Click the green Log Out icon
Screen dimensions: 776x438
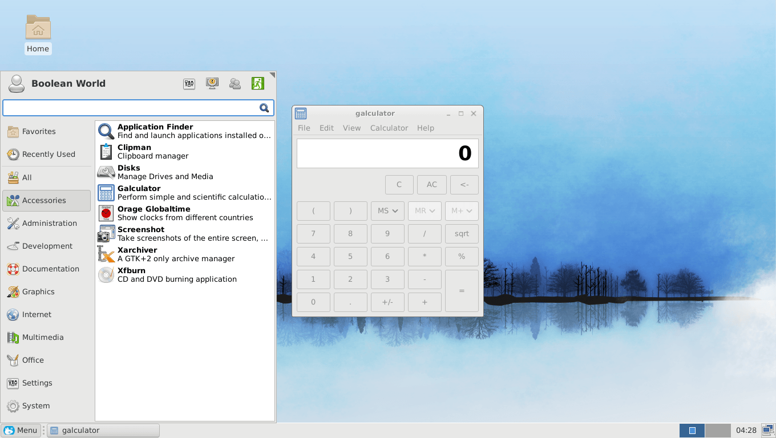(258, 84)
